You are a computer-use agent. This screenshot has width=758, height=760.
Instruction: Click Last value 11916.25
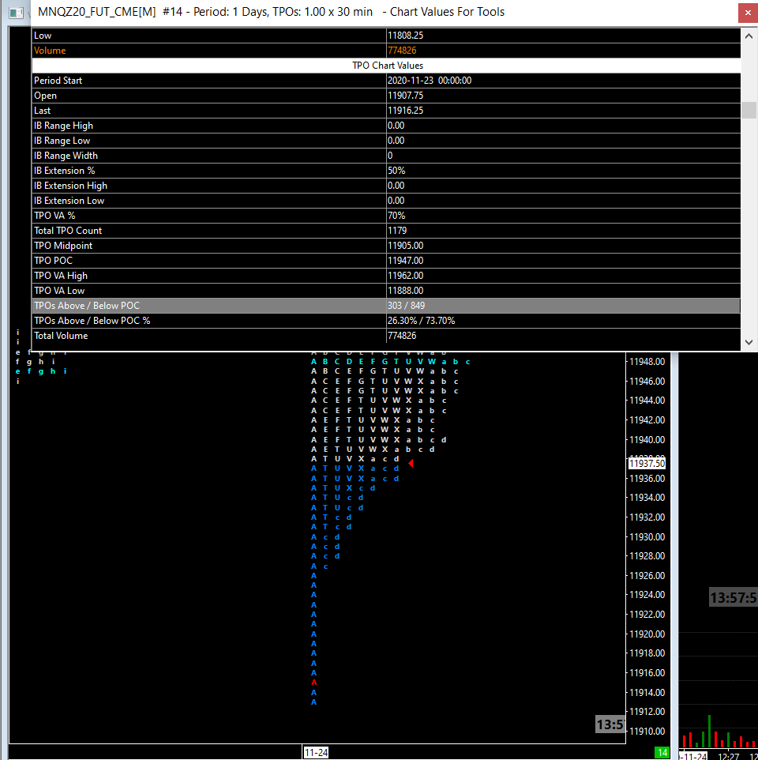pyautogui.click(x=405, y=111)
